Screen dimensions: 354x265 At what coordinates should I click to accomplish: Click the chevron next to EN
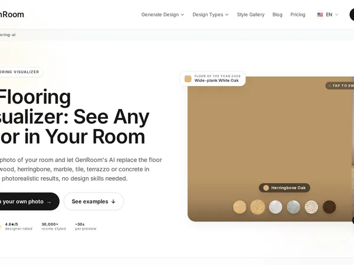pos(337,15)
